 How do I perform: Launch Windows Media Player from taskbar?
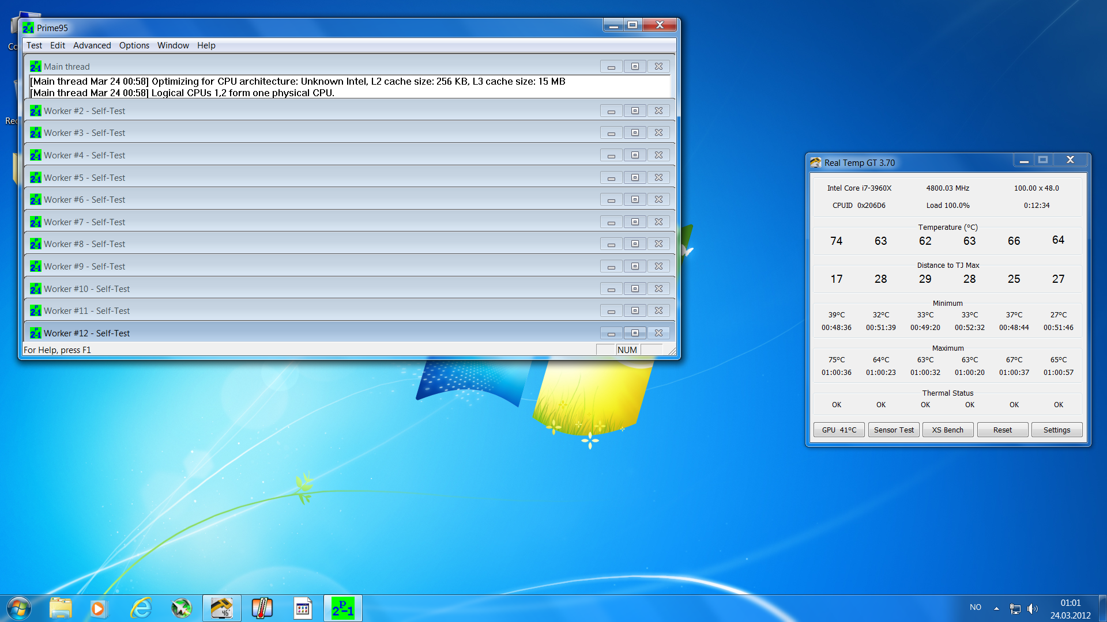[x=98, y=608]
